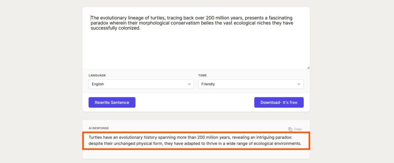Click the AI RESPONSE heading
The width and height of the screenshot is (394, 163).
coord(99,128)
